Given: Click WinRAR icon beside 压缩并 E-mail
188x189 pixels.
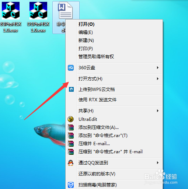Looking at the screenshot, I should 71,144.
